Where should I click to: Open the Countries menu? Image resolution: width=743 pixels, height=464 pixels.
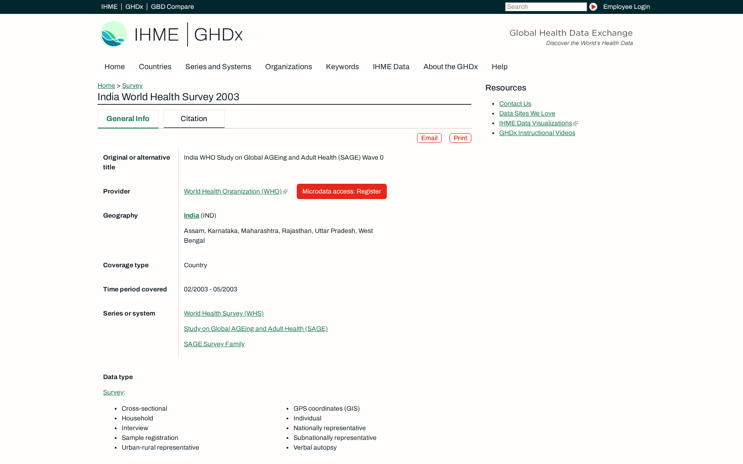pos(155,66)
